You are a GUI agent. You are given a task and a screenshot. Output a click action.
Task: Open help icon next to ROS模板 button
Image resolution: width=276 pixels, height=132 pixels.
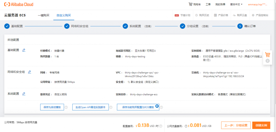pyautogui.click(x=161, y=107)
